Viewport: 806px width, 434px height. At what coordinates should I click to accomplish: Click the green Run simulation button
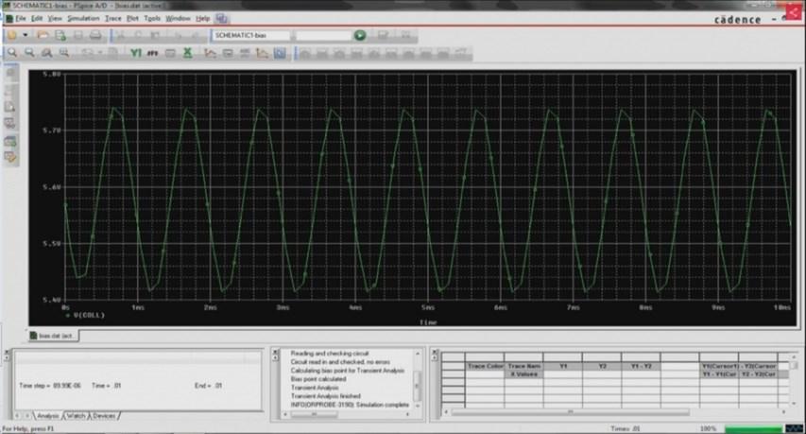click(x=360, y=35)
